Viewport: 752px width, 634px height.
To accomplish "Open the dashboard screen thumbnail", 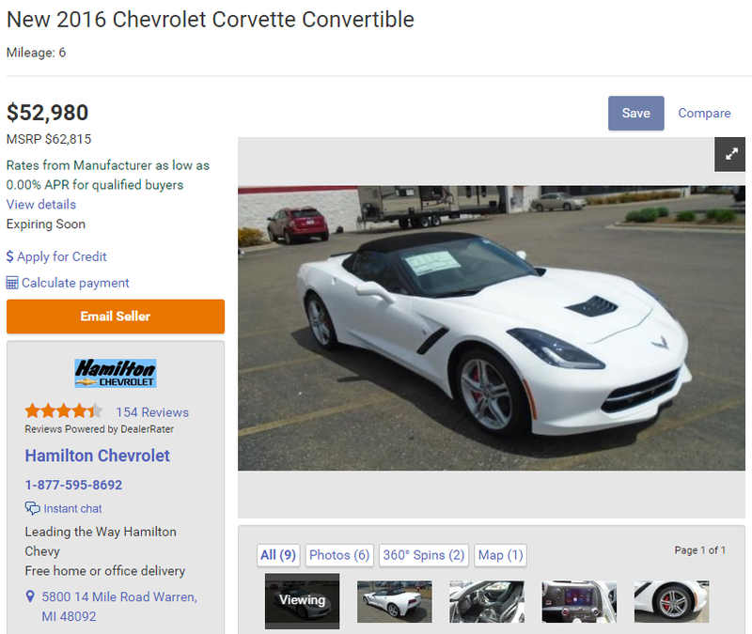I will click(579, 601).
